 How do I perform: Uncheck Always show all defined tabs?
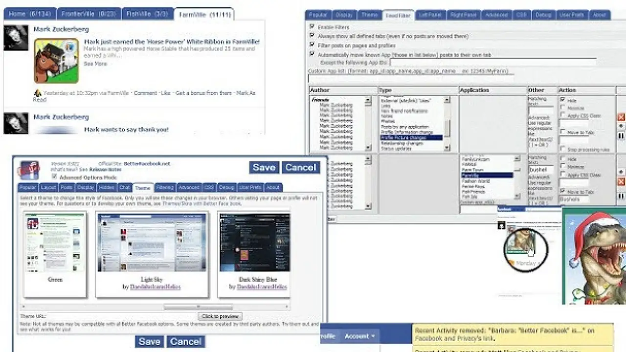(312, 36)
